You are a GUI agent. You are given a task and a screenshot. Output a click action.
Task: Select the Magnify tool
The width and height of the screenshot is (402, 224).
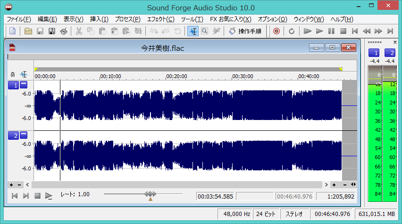(x=205, y=31)
